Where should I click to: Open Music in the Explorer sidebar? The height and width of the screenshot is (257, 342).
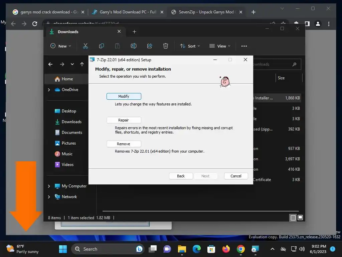pyautogui.click(x=63, y=154)
